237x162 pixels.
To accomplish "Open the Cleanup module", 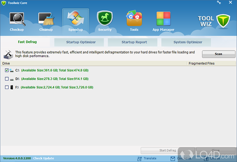I will click(x=46, y=22).
